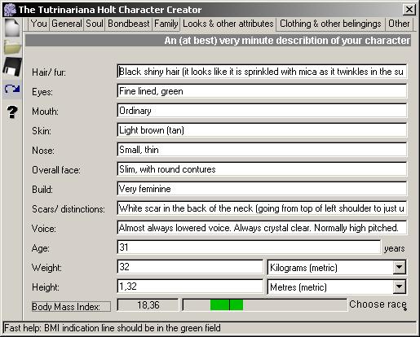This screenshot has width=420, height=337.
Task: Focus the Voice input field
Action: (262, 228)
